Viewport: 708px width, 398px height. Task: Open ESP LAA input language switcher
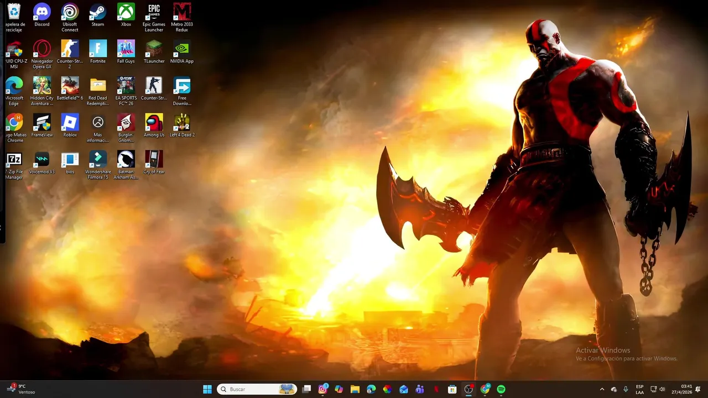640,389
